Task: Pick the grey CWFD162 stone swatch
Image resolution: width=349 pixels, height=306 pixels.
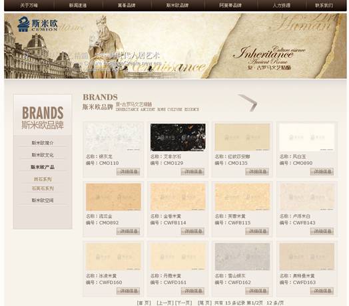Action: pos(242,257)
